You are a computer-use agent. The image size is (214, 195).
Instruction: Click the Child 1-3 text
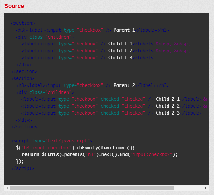(x=120, y=58)
